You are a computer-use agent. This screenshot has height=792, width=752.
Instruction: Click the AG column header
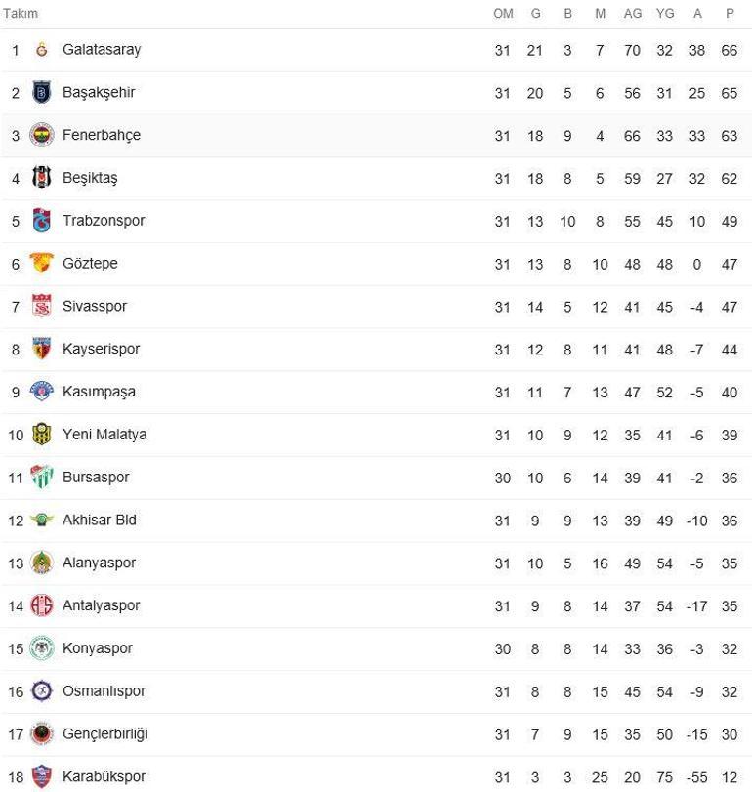click(x=632, y=14)
